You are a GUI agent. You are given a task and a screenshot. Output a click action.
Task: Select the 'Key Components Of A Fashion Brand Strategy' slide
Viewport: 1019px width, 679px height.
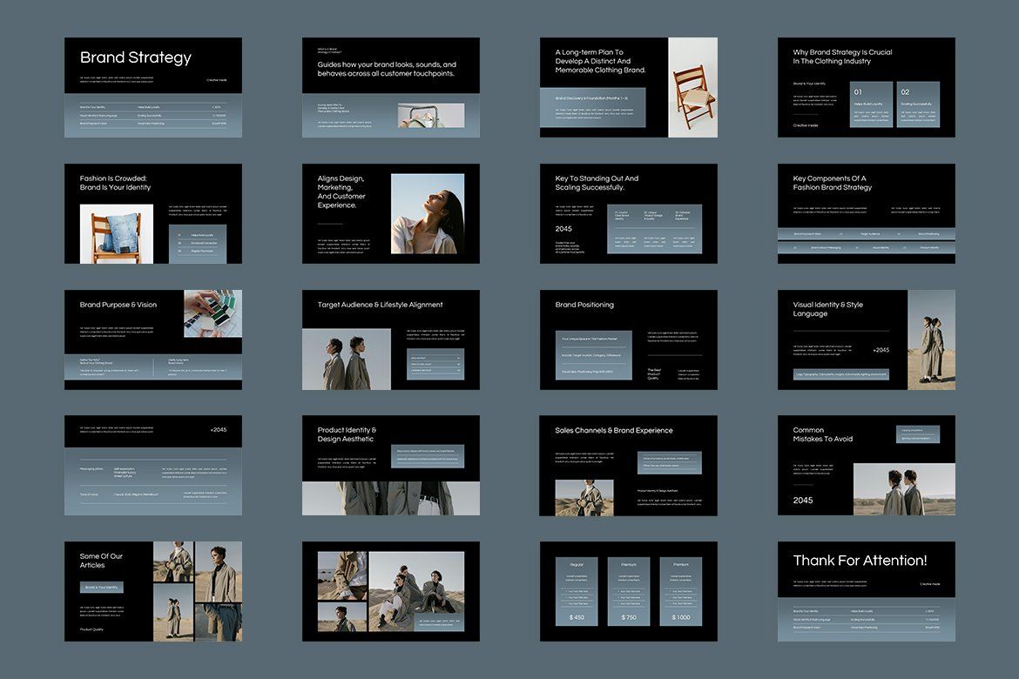pos(867,214)
